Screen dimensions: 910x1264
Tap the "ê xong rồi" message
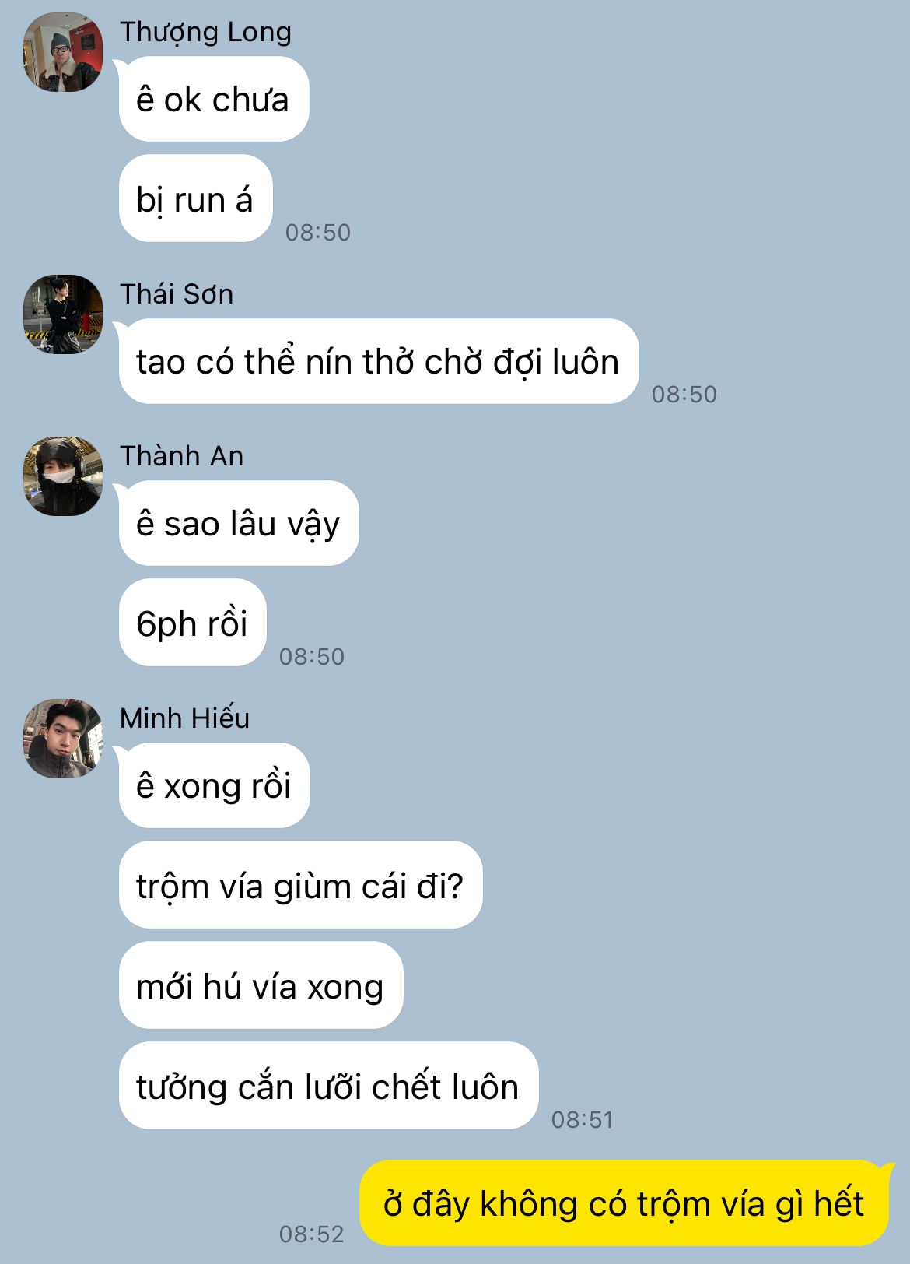click(214, 785)
